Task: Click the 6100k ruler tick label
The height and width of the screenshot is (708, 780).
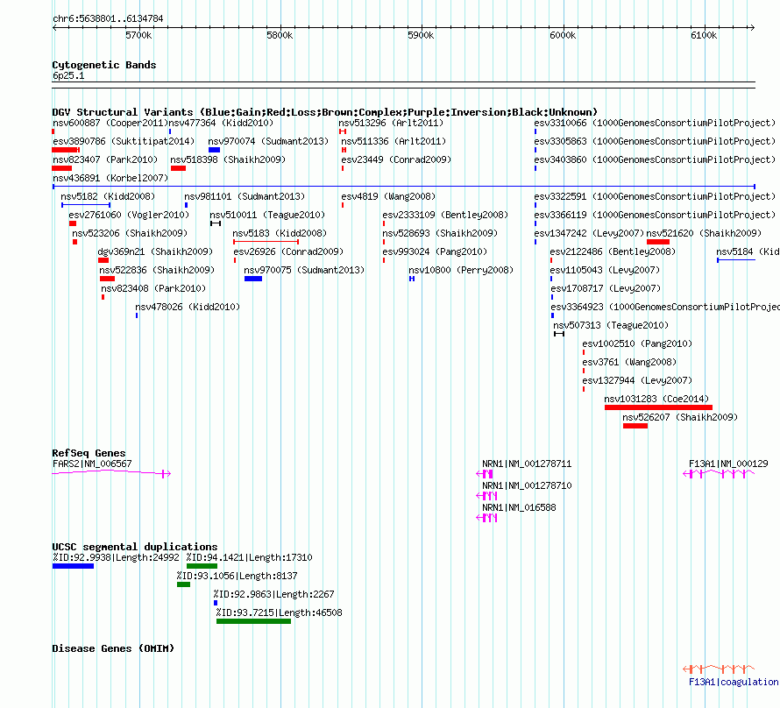Action: click(x=704, y=35)
